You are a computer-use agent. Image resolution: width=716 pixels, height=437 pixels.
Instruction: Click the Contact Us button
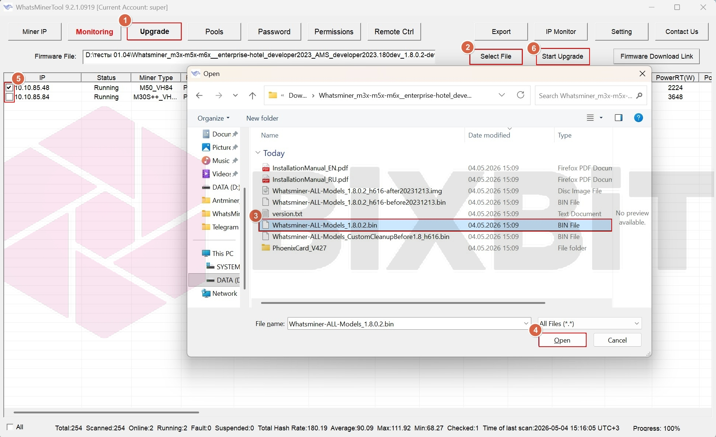[x=682, y=32]
